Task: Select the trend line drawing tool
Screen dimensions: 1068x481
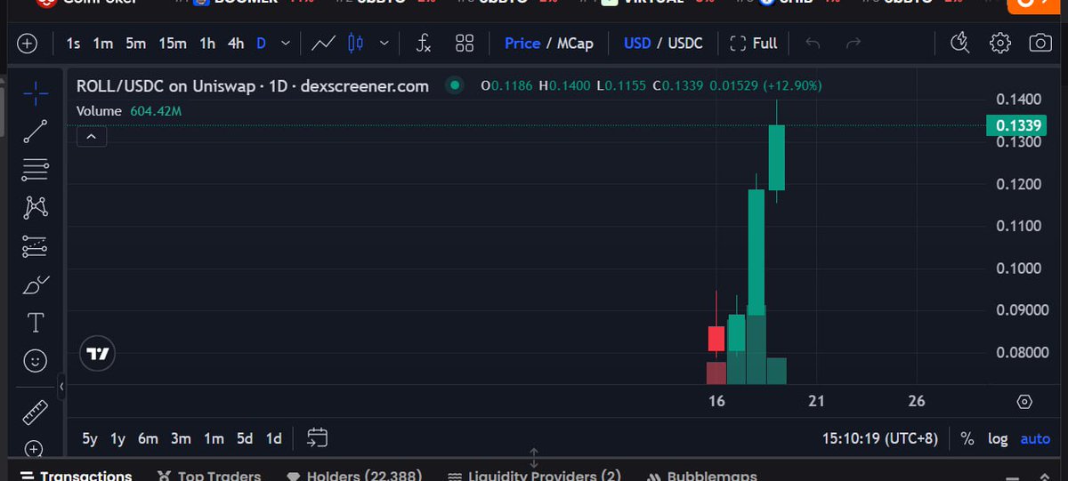Action: tap(36, 131)
